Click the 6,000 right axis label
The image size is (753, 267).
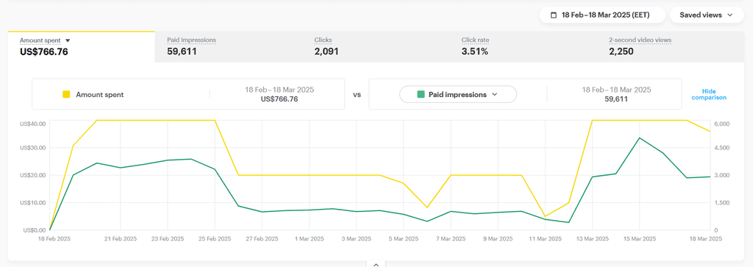pos(722,124)
